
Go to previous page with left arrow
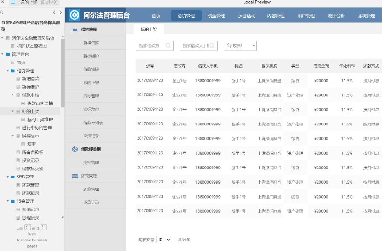(x=54, y=12)
